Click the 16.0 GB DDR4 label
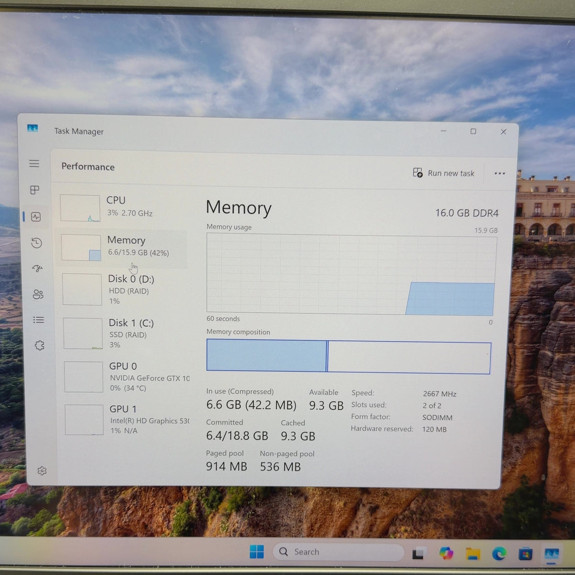Screen dimensions: 575x575 coord(467,213)
